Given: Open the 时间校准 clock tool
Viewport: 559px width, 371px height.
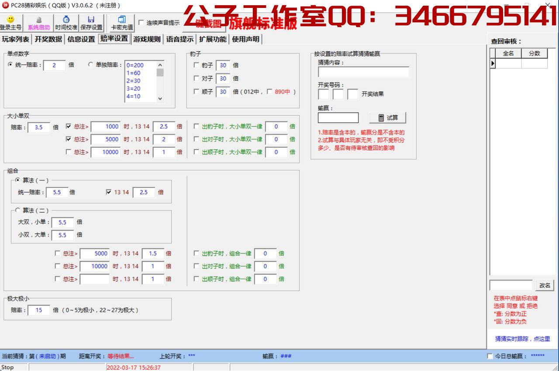Looking at the screenshot, I should click(66, 23).
